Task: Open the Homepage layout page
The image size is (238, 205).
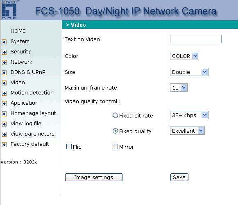Action: click(34, 113)
